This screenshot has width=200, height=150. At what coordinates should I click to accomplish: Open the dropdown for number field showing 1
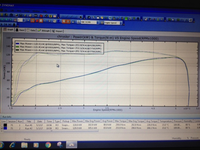24,20
